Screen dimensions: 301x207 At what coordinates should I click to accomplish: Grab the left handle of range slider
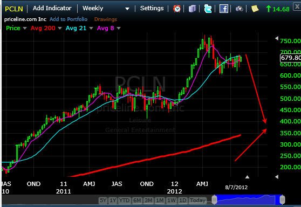(214, 199)
